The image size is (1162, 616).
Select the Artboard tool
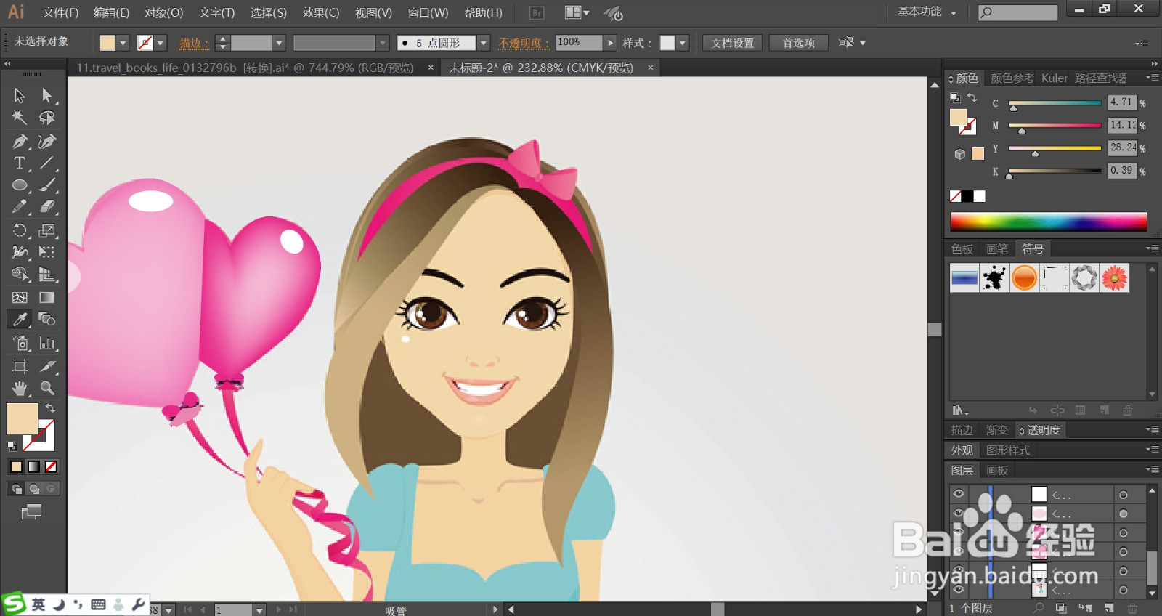pos(20,366)
